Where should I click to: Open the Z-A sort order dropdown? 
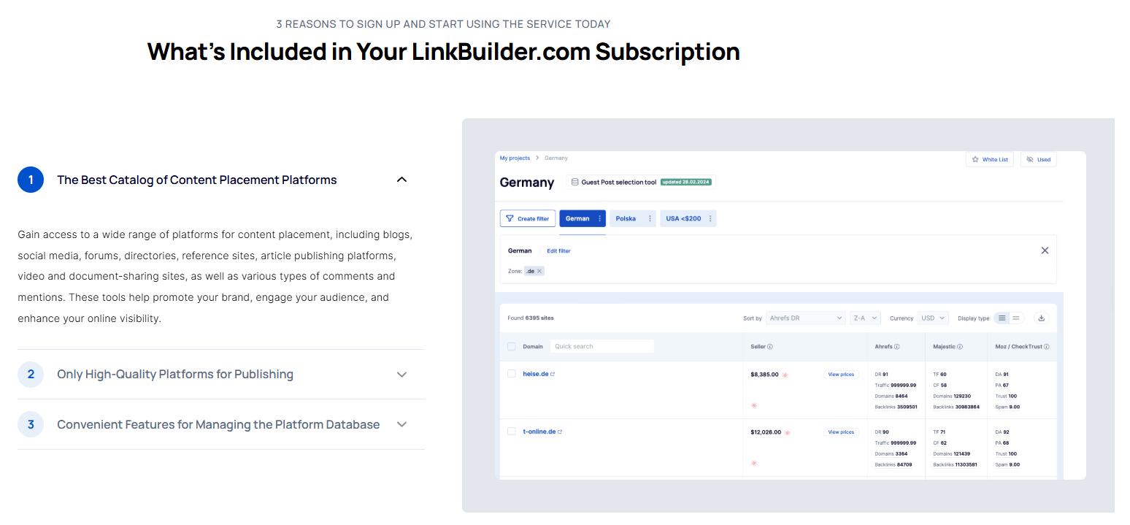pos(865,318)
